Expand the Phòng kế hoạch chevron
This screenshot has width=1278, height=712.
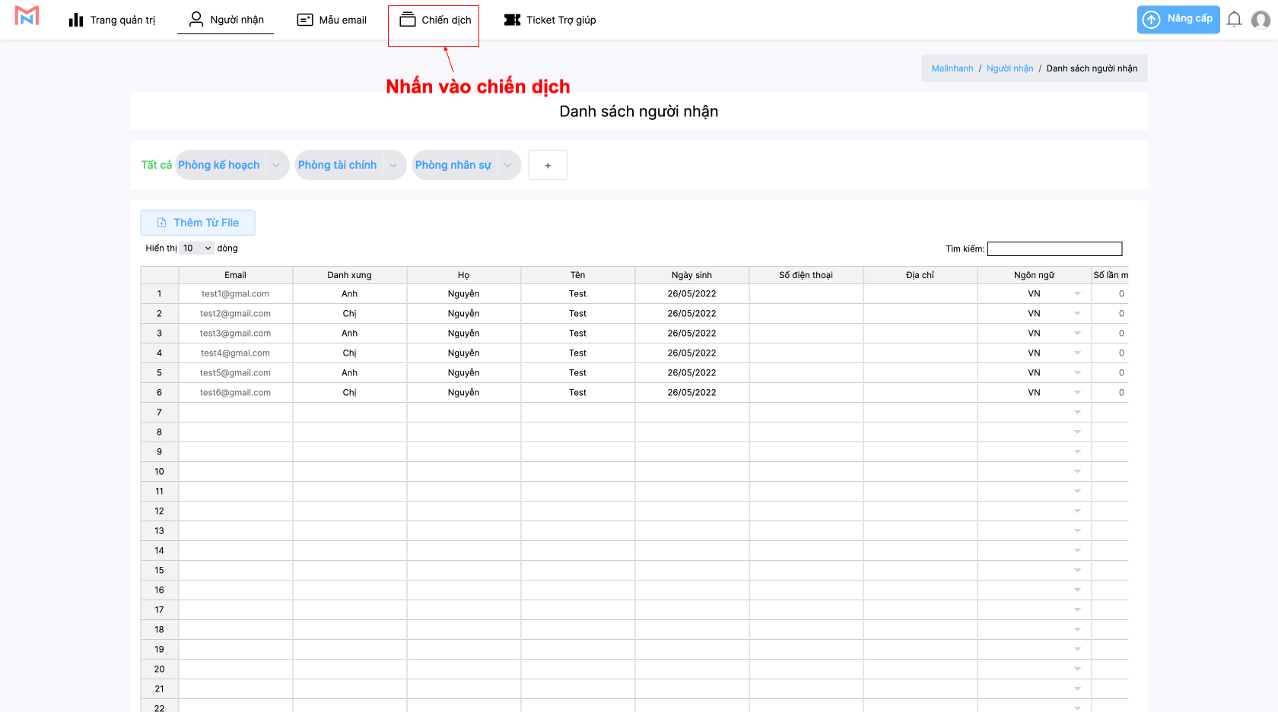(x=276, y=165)
